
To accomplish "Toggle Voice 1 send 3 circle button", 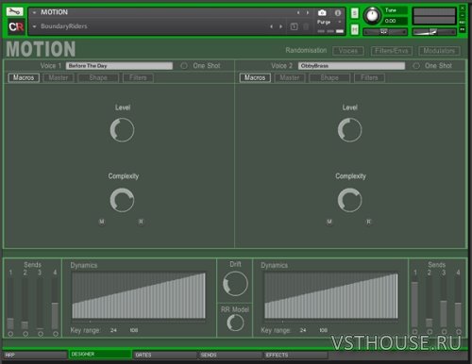I will point(41,334).
